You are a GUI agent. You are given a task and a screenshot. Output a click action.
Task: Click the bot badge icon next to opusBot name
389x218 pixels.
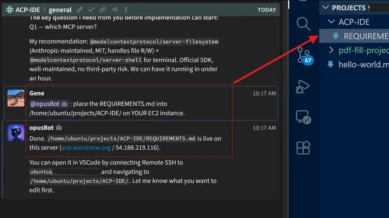(x=59, y=128)
